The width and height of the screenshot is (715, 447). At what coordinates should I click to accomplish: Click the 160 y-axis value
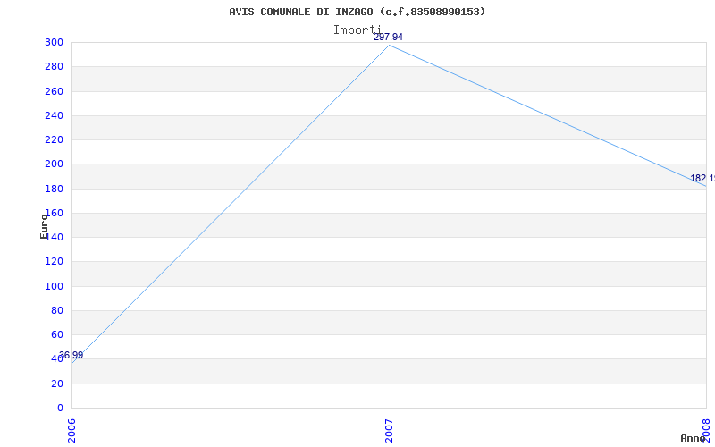[x=54, y=213]
